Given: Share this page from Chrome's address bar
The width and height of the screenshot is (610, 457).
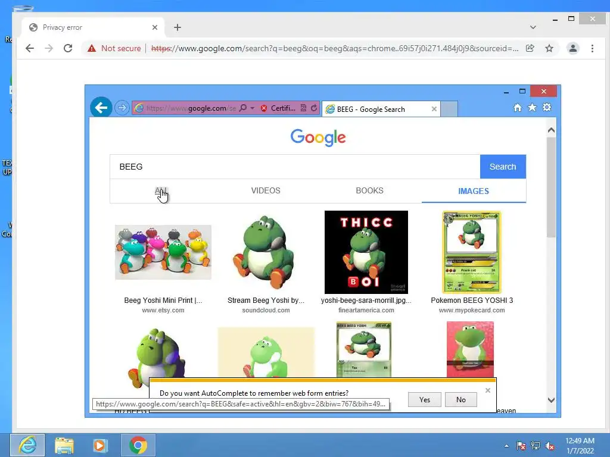Looking at the screenshot, I should click(530, 48).
